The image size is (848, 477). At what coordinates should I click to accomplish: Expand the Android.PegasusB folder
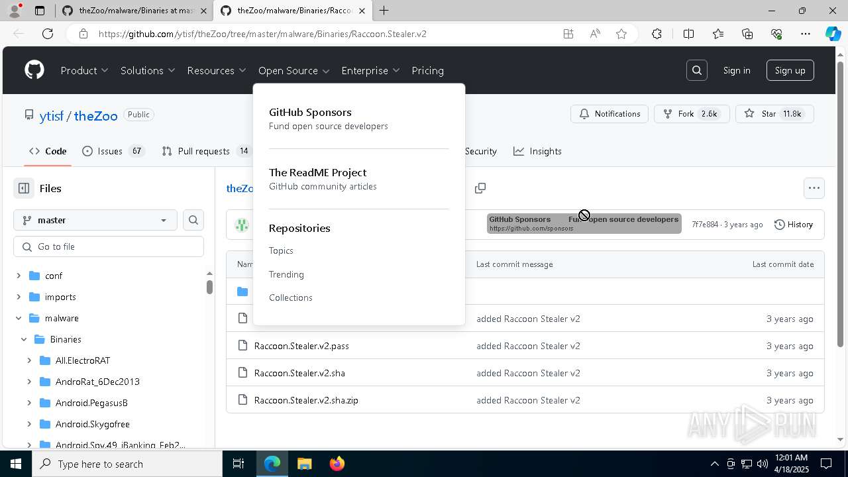[x=29, y=403]
